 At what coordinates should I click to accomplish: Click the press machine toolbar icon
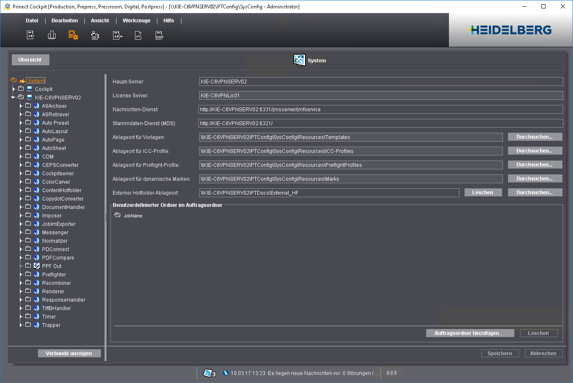click(95, 35)
